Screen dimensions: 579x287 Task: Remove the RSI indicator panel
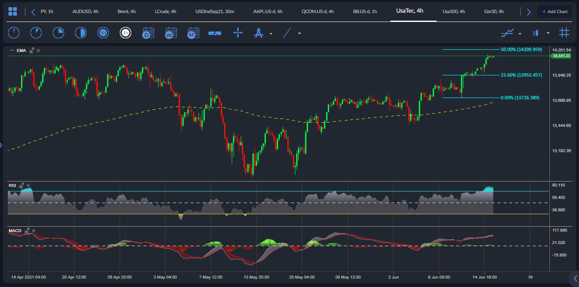(x=28, y=186)
